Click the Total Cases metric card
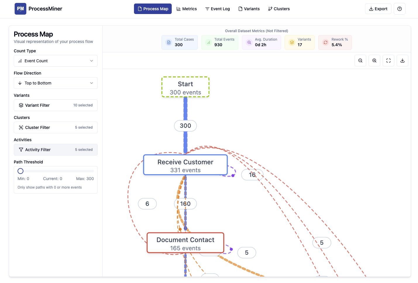Screen dimensions: 418x283 coord(180,42)
